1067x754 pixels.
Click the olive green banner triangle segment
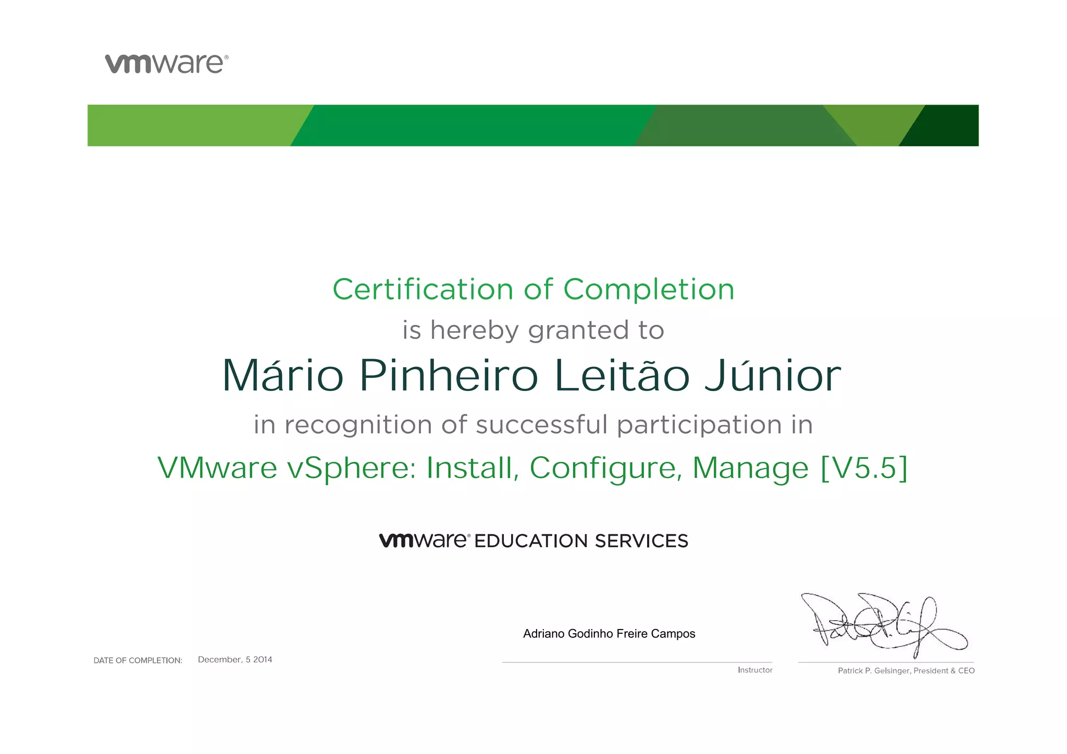click(x=875, y=122)
